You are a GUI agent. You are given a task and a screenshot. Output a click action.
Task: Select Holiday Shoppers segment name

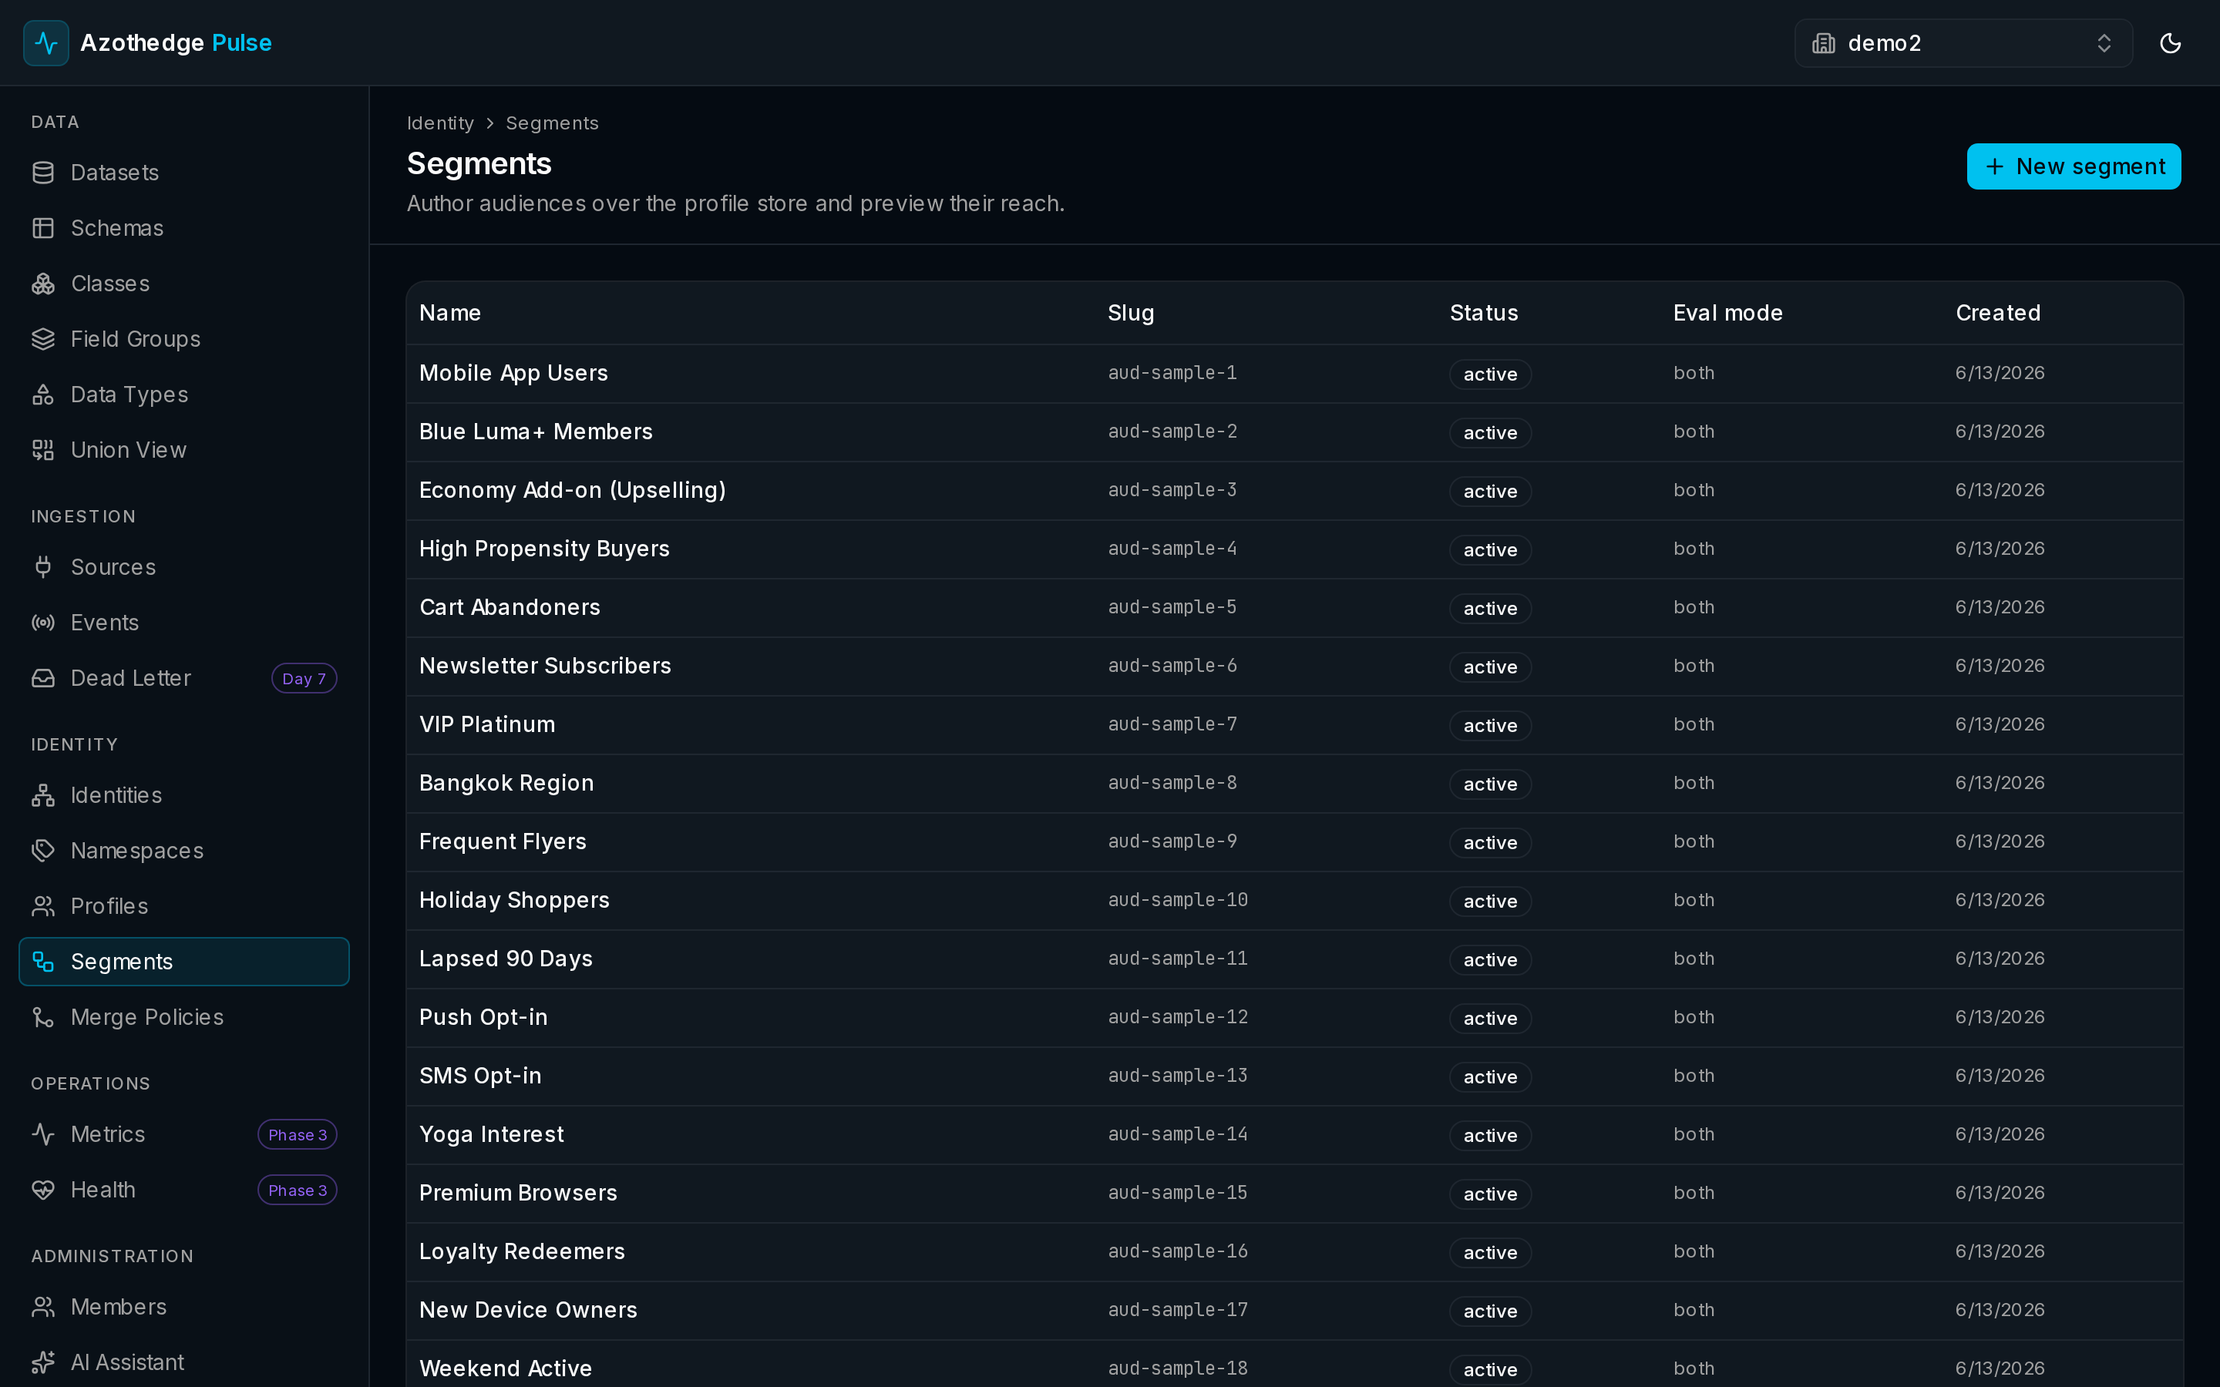pyautogui.click(x=513, y=900)
